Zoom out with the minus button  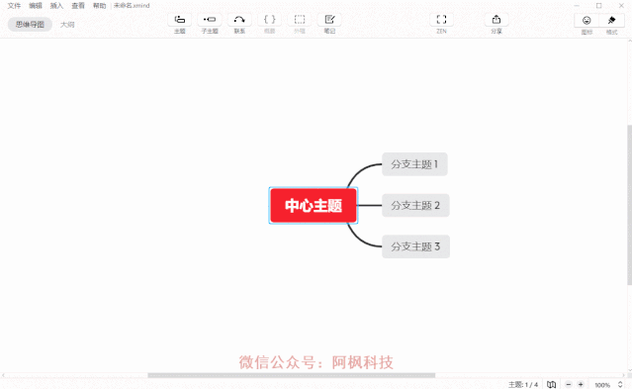569,385
